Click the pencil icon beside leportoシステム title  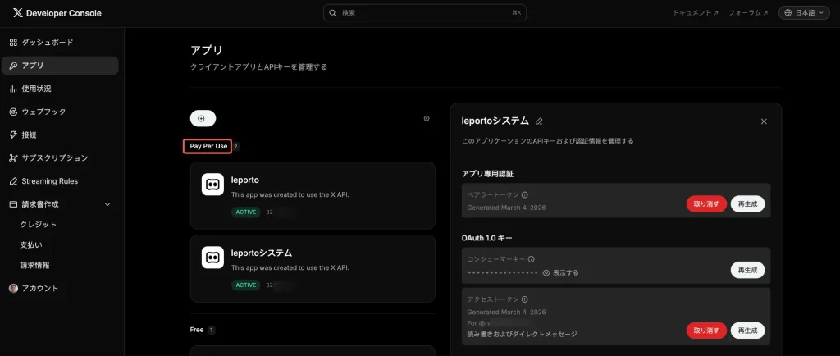coord(539,121)
